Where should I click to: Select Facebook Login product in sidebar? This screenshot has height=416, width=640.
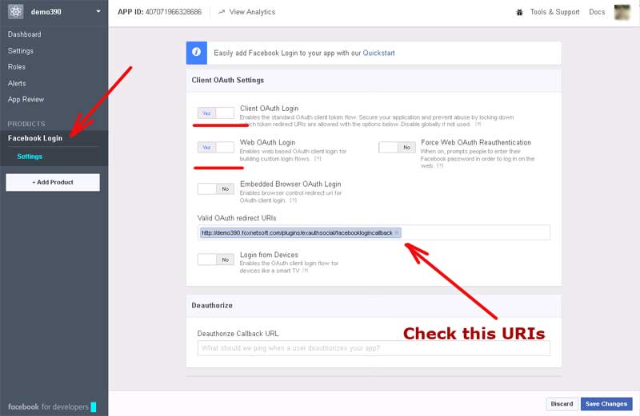coord(35,138)
